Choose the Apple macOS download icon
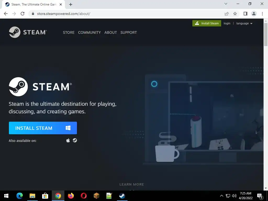Image resolution: width=268 pixels, height=201 pixels. (x=68, y=140)
